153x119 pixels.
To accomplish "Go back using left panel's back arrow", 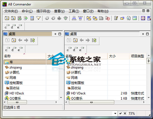I will click(x=20, y=40).
